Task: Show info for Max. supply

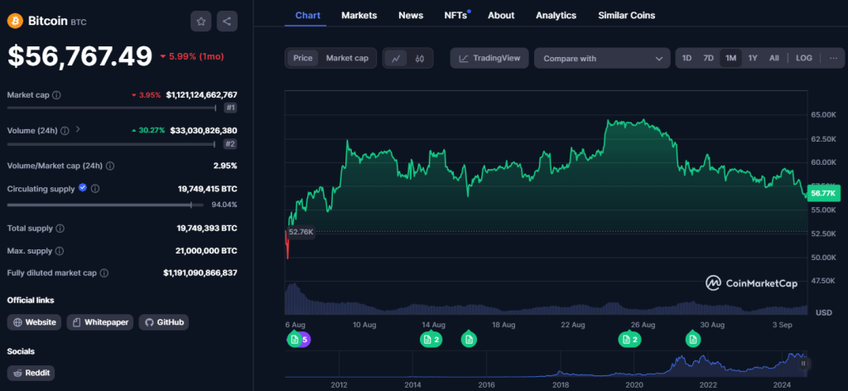Action: pyautogui.click(x=60, y=251)
